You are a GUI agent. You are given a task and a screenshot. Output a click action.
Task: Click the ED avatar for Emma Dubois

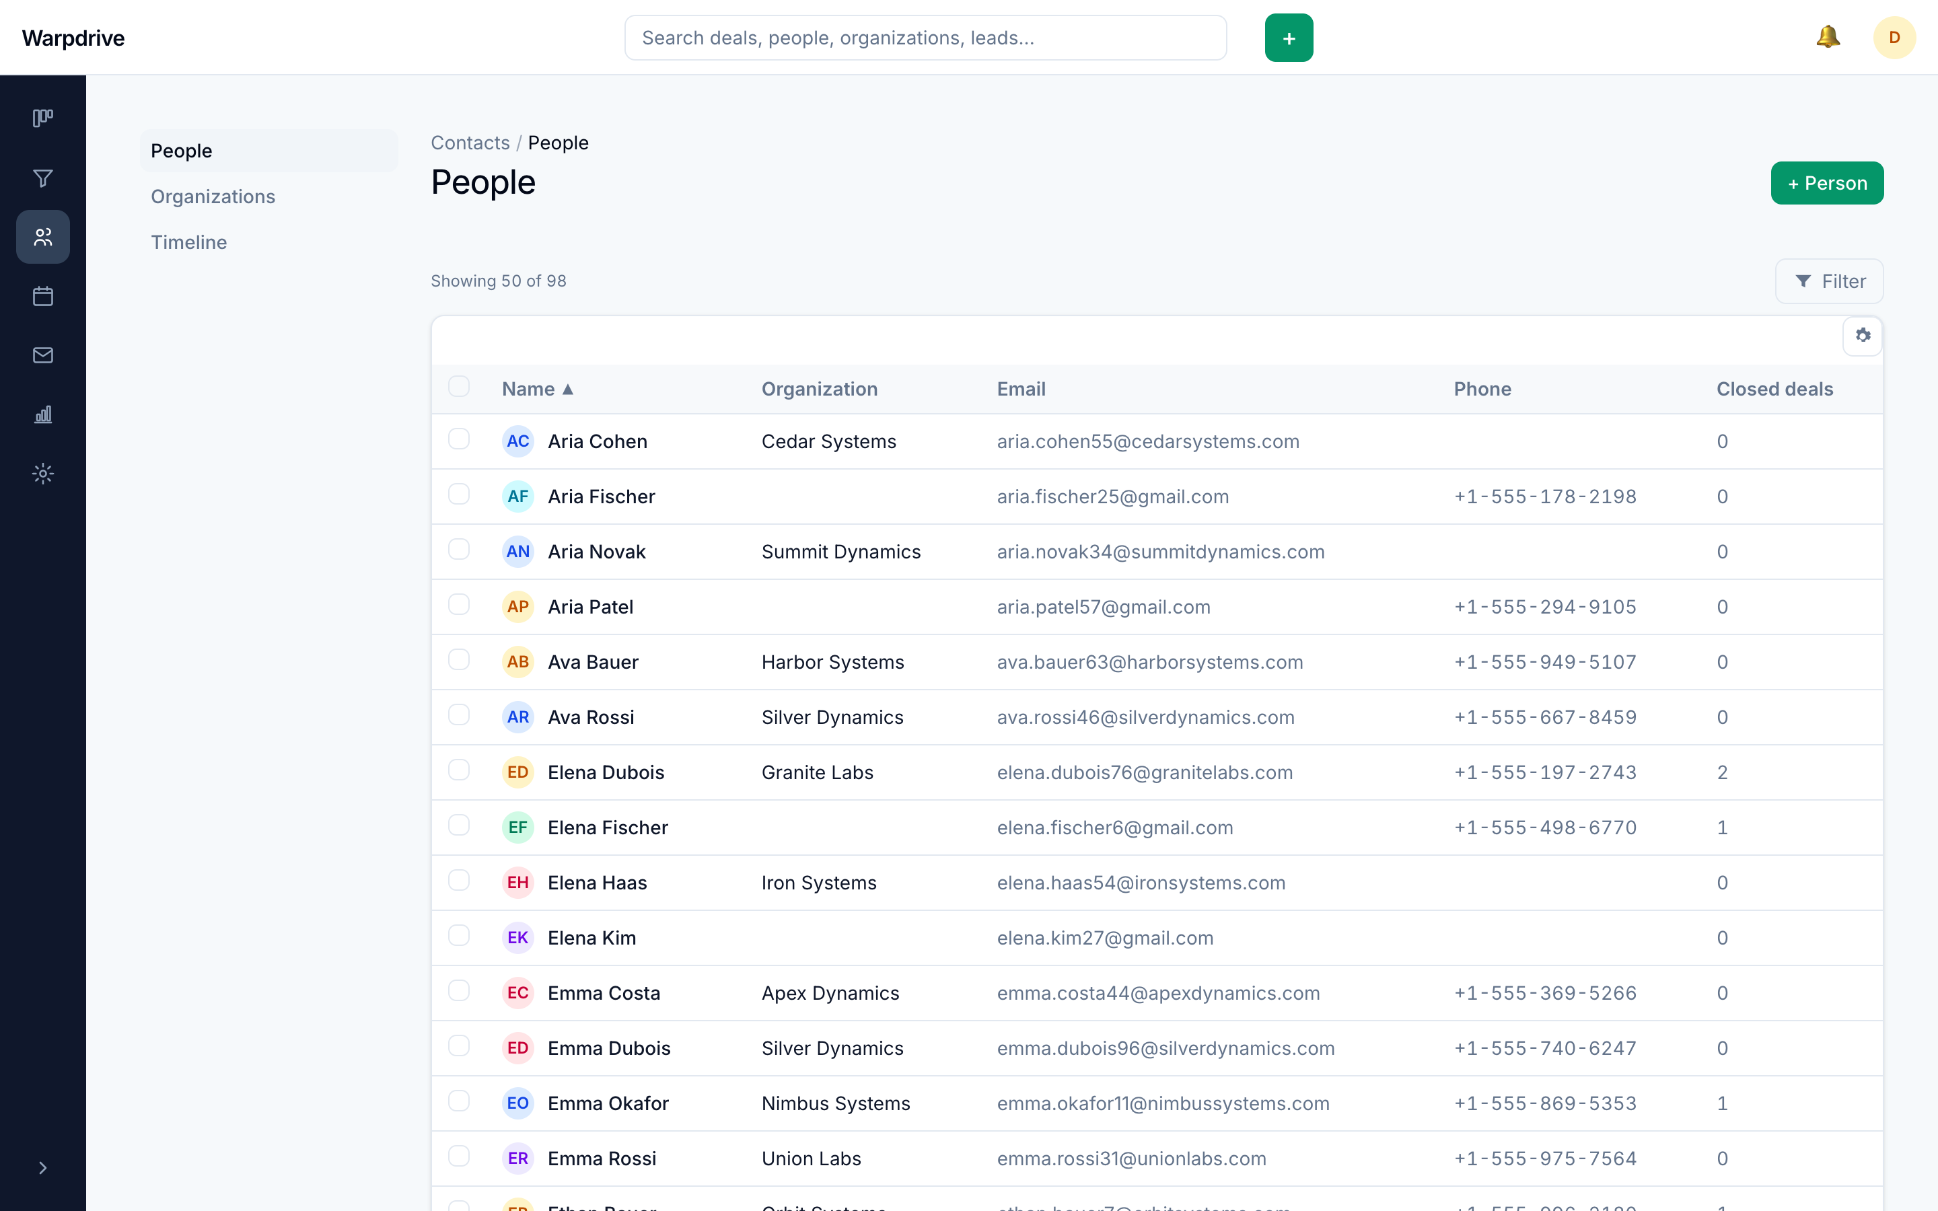pyautogui.click(x=518, y=1048)
